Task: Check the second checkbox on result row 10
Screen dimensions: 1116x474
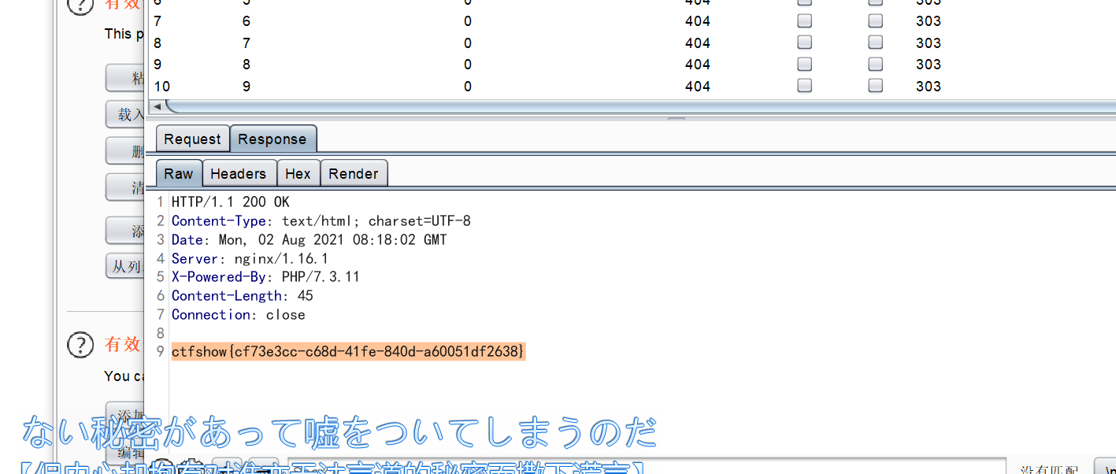Action: click(874, 87)
